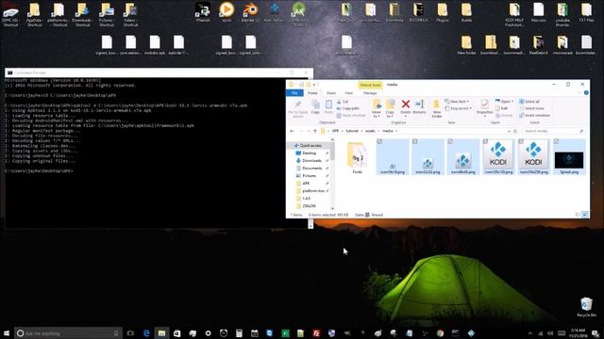604x339 pixels.
Task: Expand the Open dropdown in ribbon
Action: pos(505,102)
